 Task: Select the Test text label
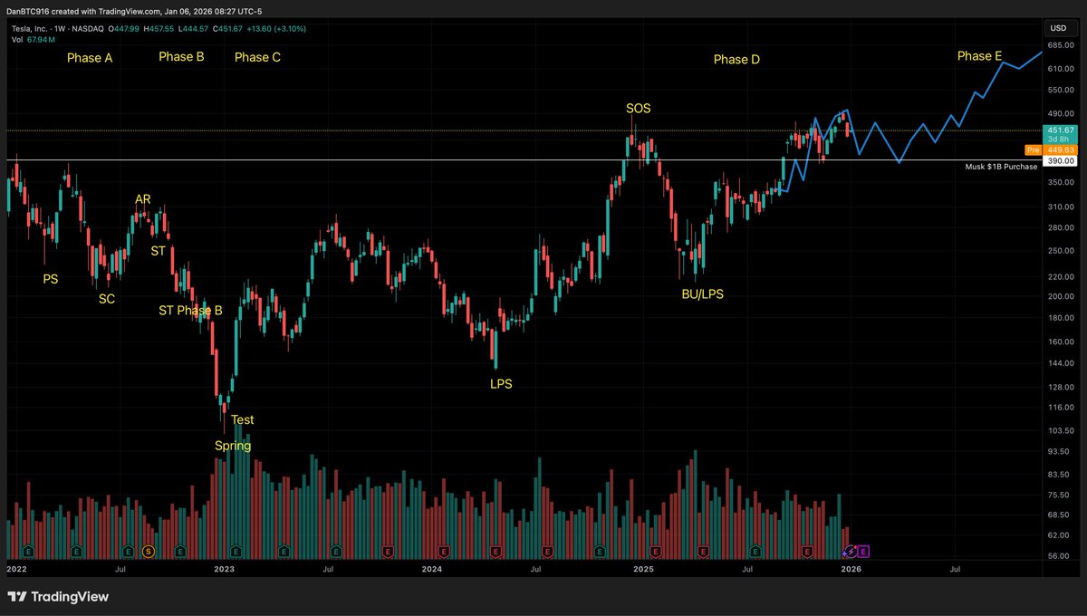coord(243,419)
